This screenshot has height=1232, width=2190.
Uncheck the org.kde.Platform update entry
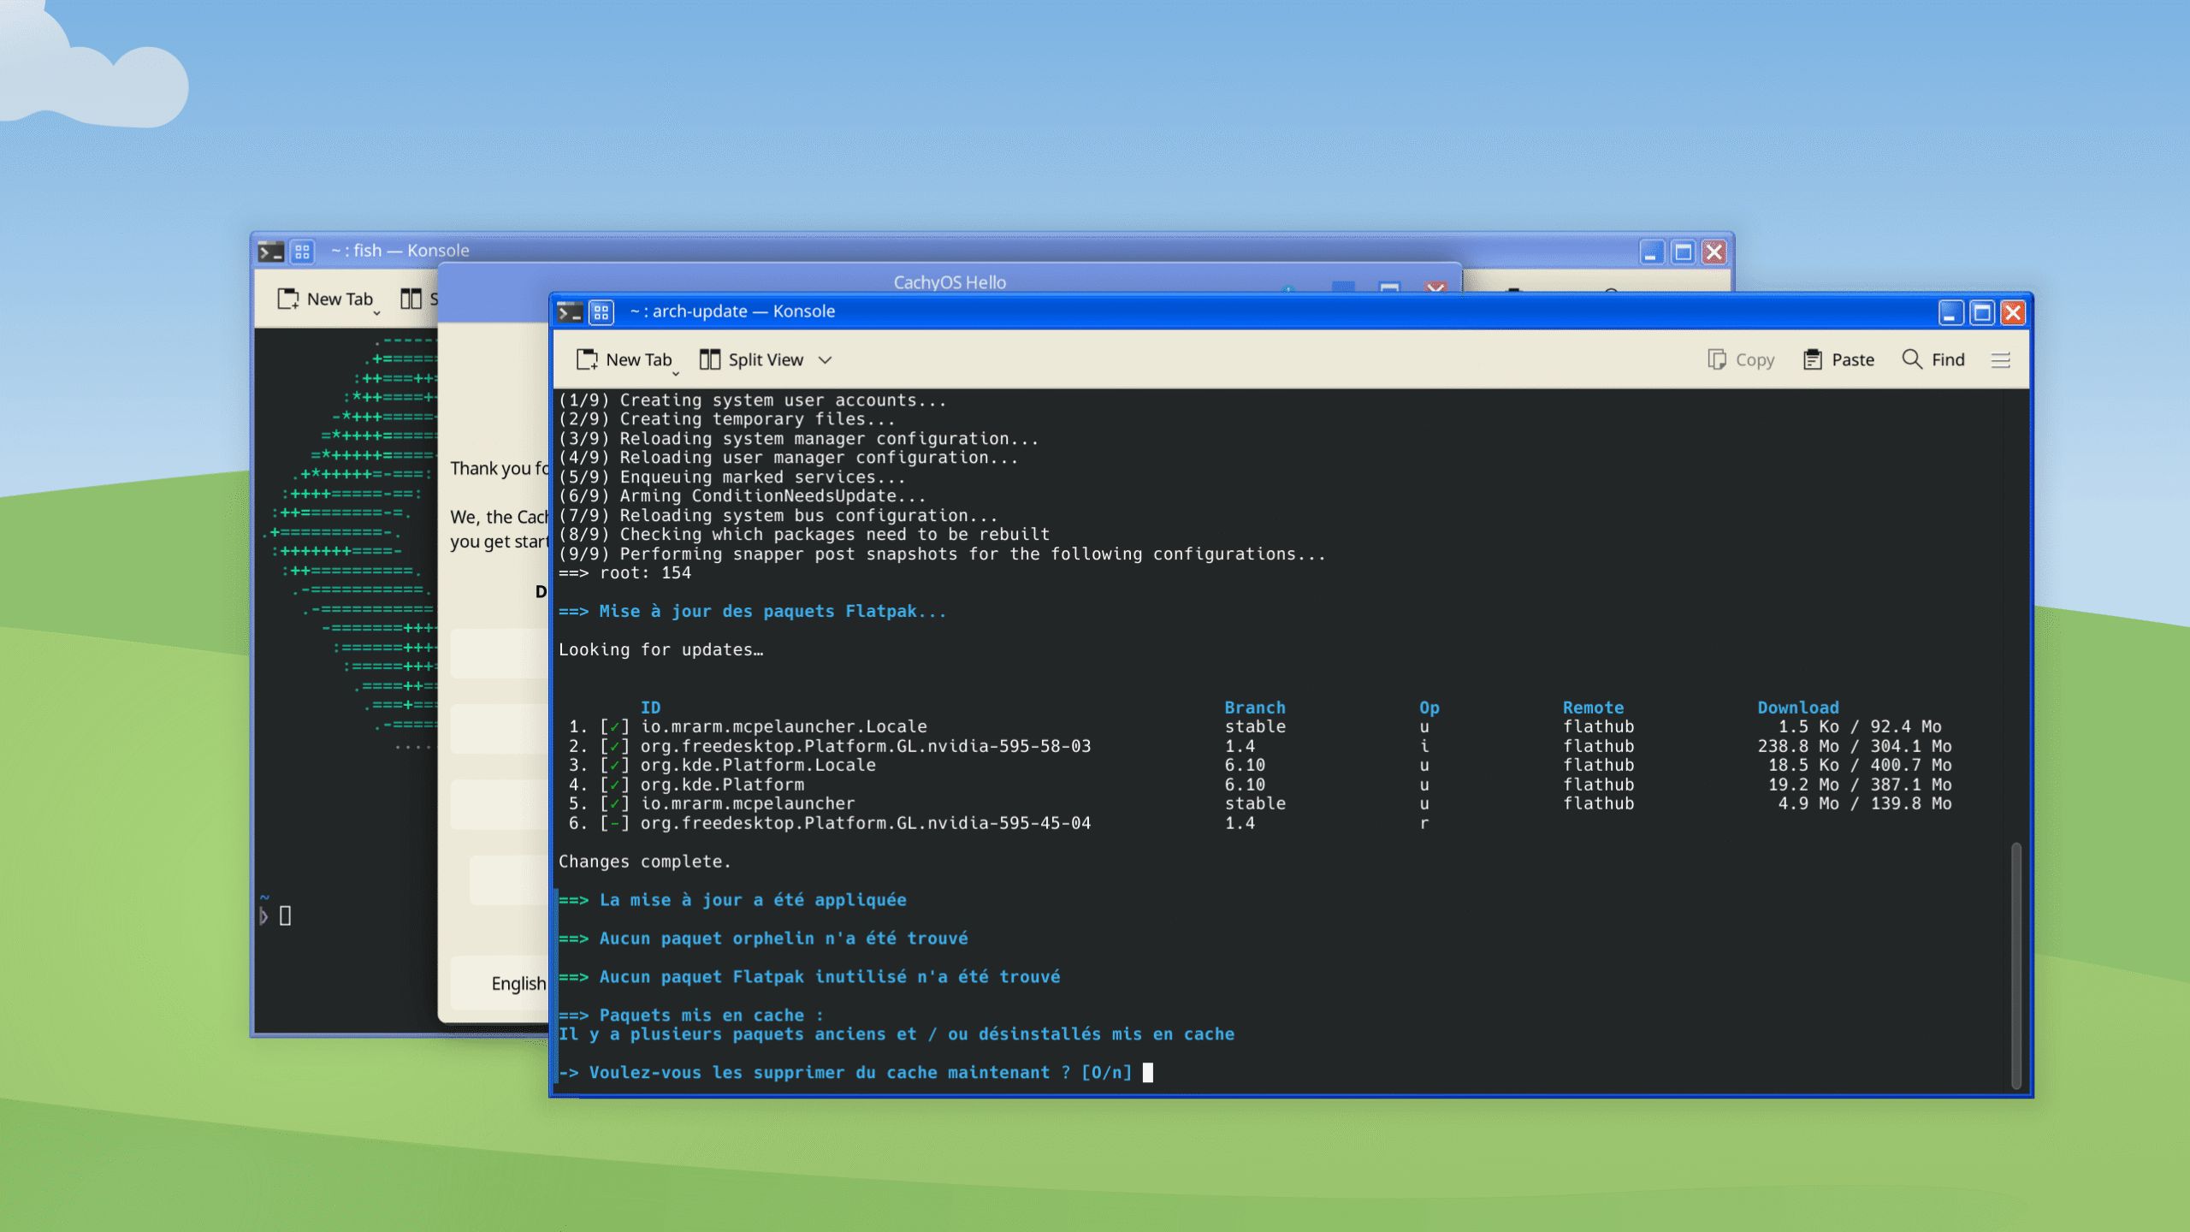point(616,784)
